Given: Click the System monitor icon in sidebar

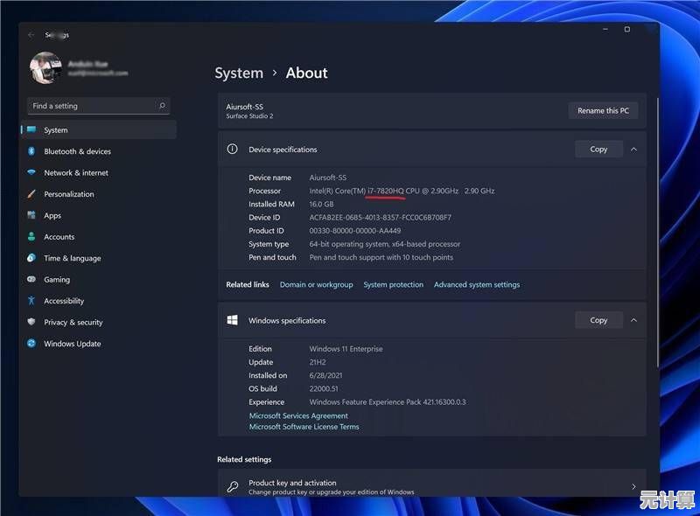Looking at the screenshot, I should [31, 130].
